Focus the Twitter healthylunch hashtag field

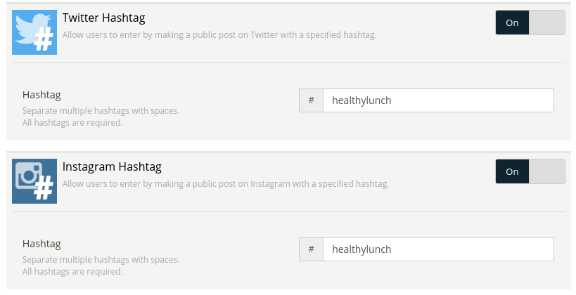click(x=438, y=100)
